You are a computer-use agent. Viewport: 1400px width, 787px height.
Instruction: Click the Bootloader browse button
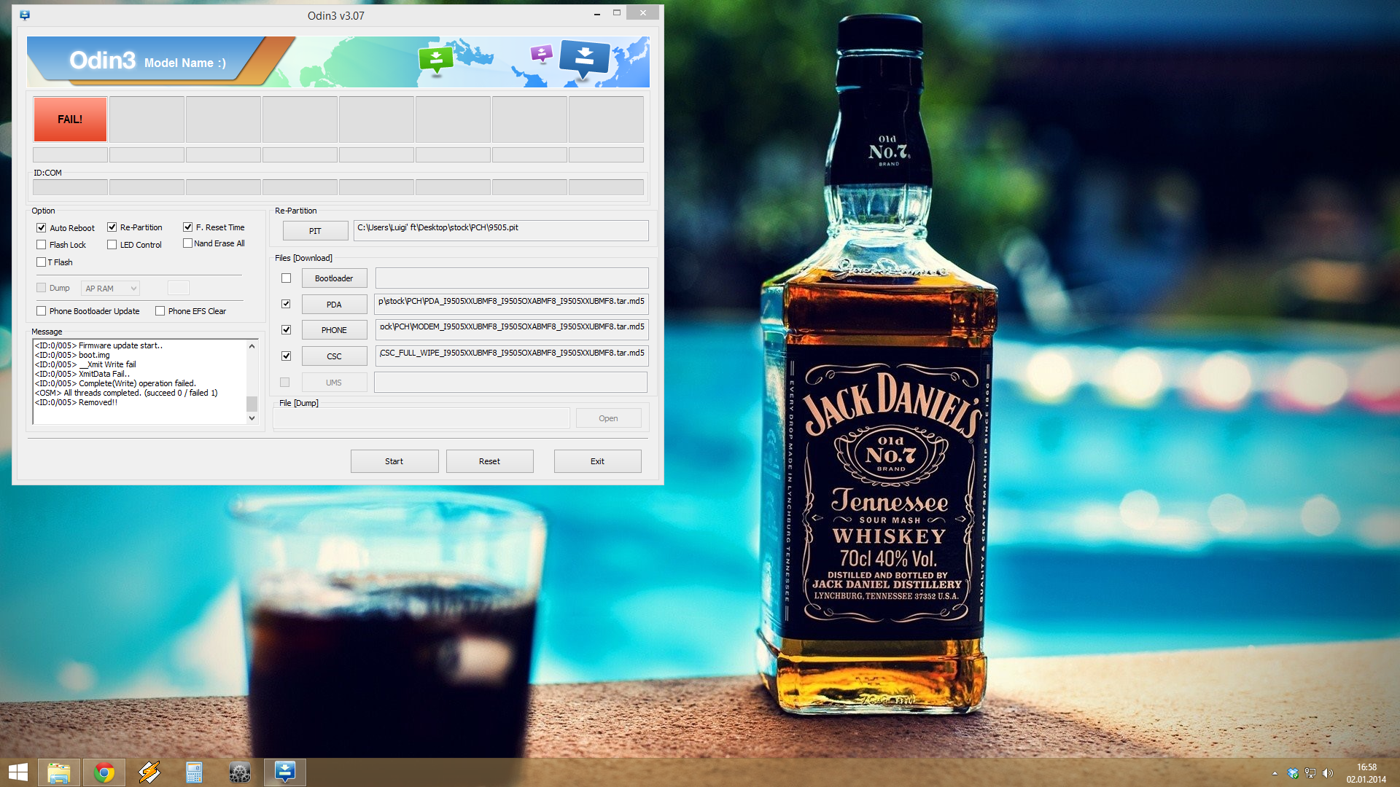[x=334, y=278]
